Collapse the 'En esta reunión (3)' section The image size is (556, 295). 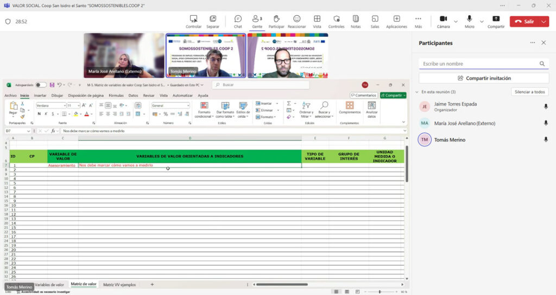tap(417, 92)
